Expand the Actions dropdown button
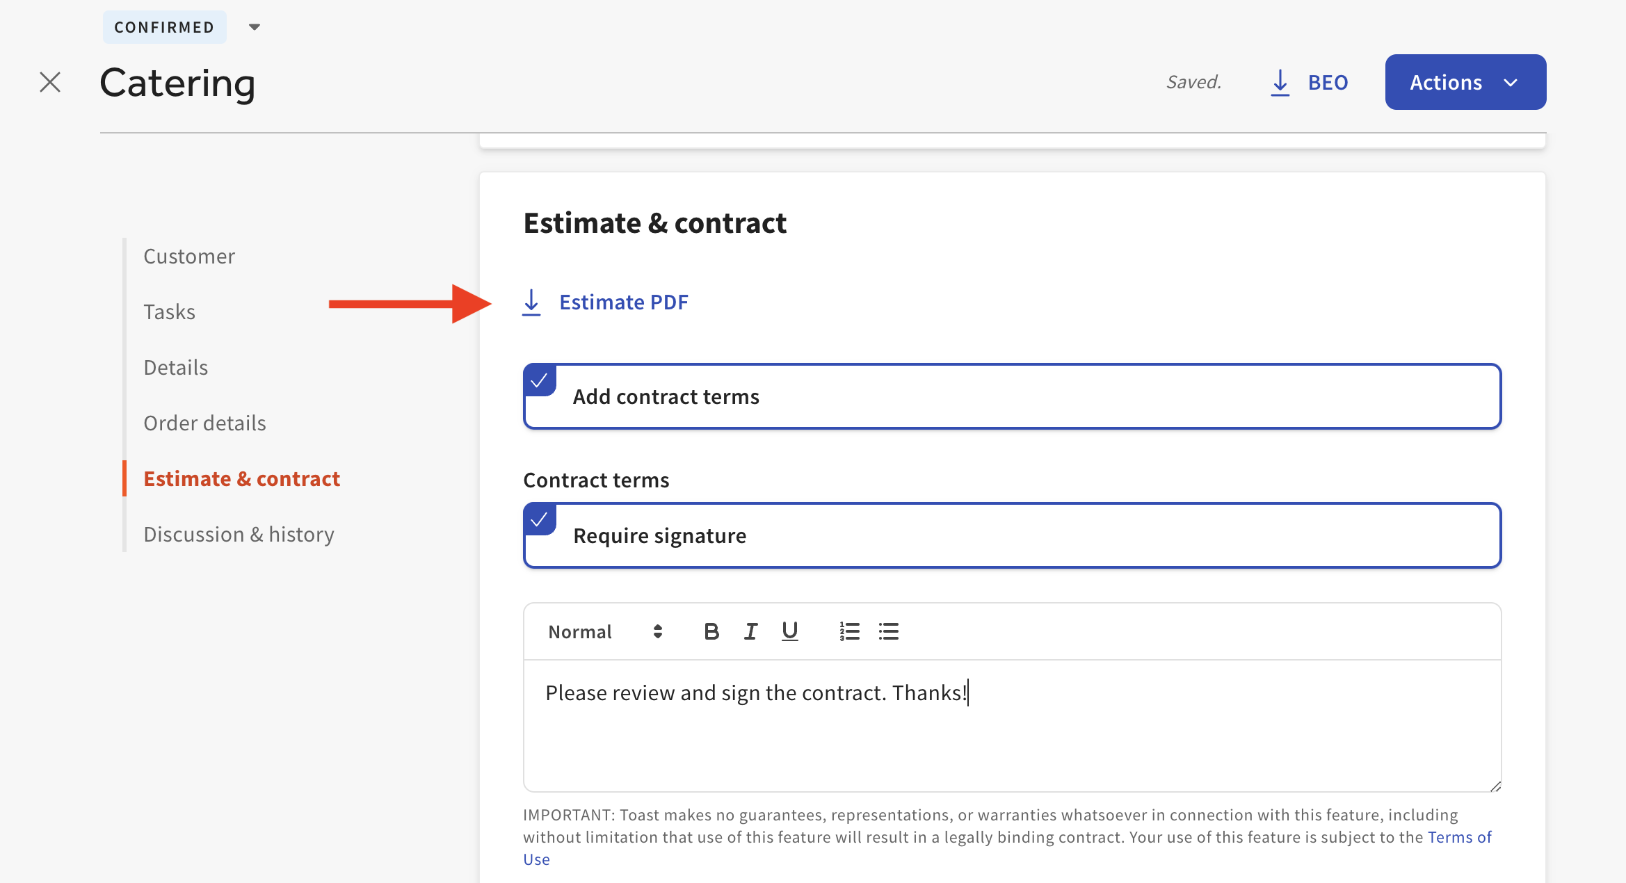This screenshot has height=883, width=1626. click(x=1465, y=82)
